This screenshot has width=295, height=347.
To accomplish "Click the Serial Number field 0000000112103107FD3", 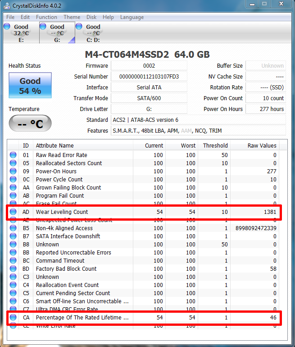I will click(149, 77).
